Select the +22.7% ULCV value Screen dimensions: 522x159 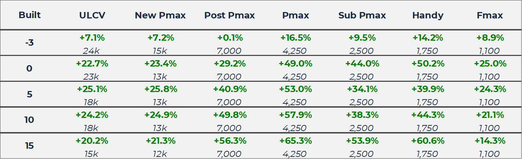(x=92, y=64)
